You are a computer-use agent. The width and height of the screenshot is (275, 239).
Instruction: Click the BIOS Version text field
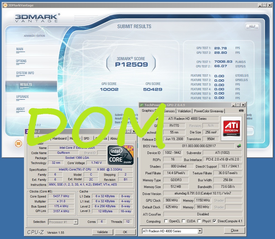(199, 146)
